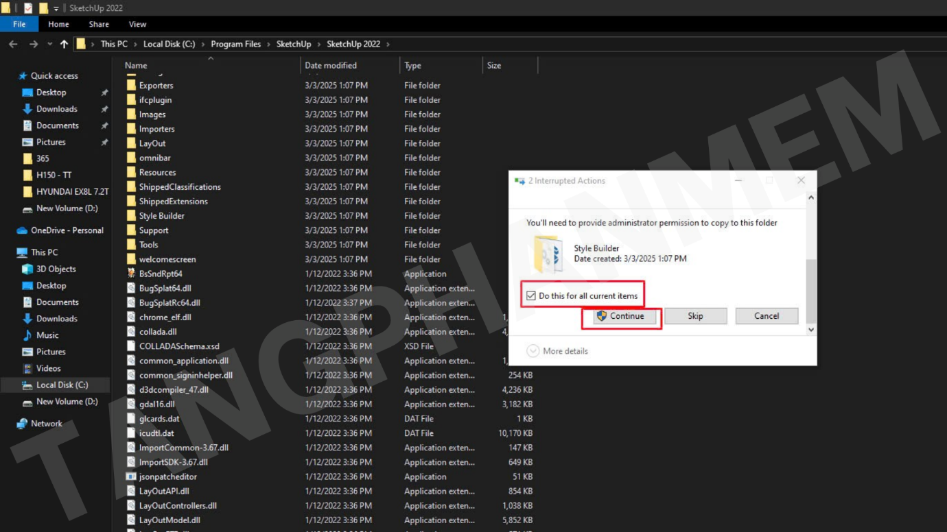Image resolution: width=947 pixels, height=532 pixels.
Task: Select the Support folder icon
Action: (132, 230)
